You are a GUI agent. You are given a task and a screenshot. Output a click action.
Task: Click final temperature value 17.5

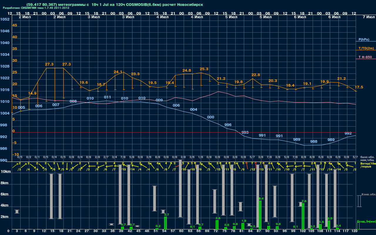[359, 87]
